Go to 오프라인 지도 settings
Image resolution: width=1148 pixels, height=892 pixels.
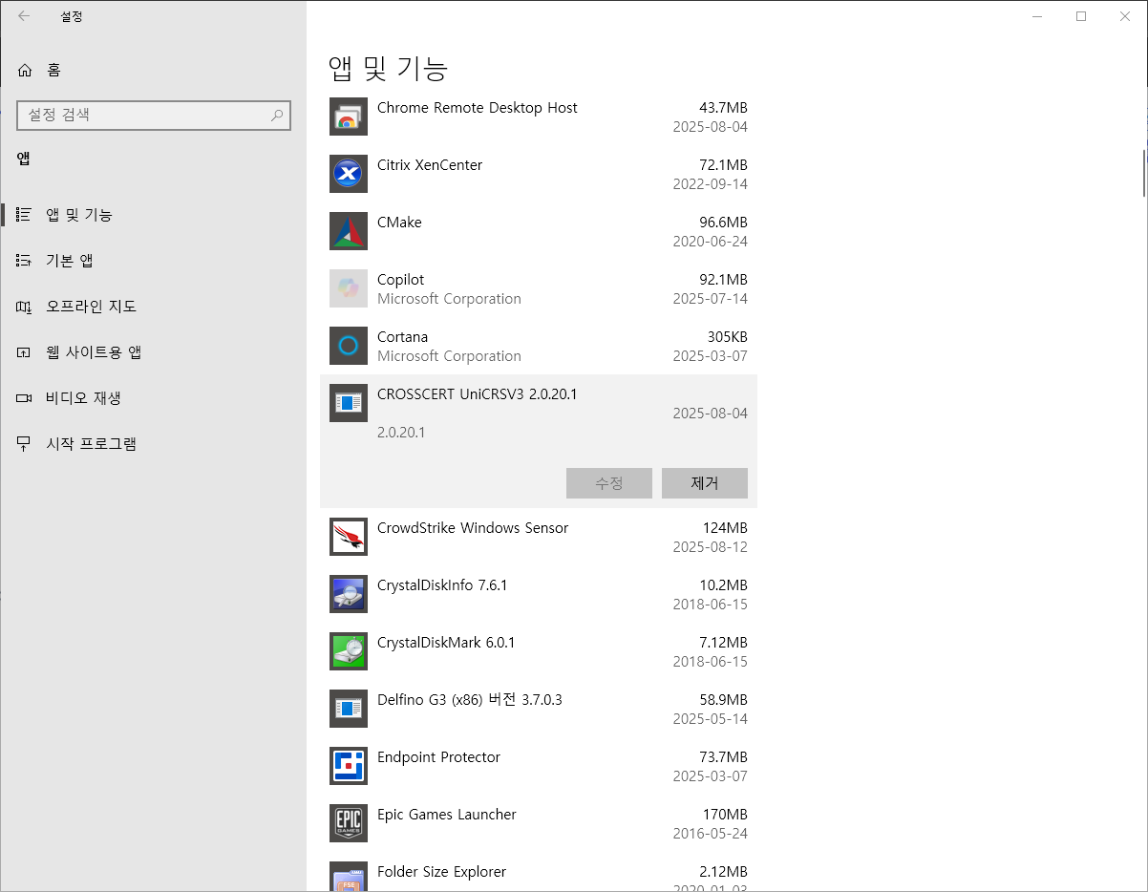153,307
